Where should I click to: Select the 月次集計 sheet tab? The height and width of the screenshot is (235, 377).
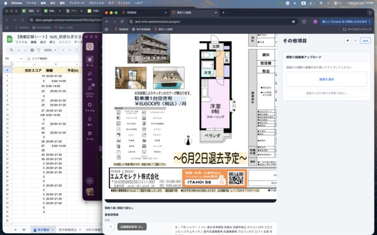(x=43, y=230)
